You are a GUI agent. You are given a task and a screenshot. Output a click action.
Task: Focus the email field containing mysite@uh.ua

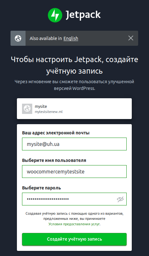pyautogui.click(x=74, y=144)
